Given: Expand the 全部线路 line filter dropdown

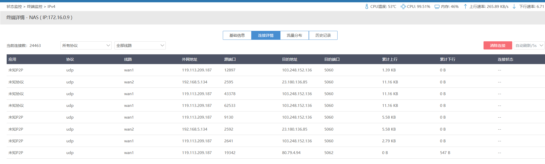Looking at the screenshot, I should 140,45.
